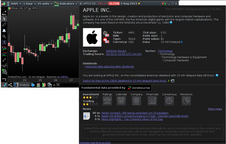Open the Indicators dropdown
The width and height of the screenshot is (226, 144).
tap(66, 4)
